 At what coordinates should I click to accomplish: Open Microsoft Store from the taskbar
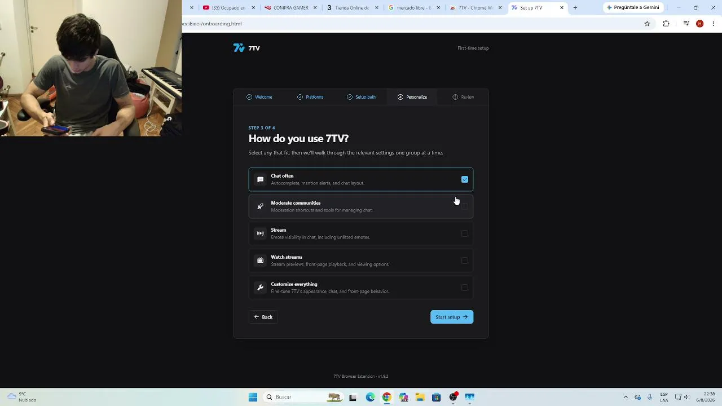pos(436,397)
